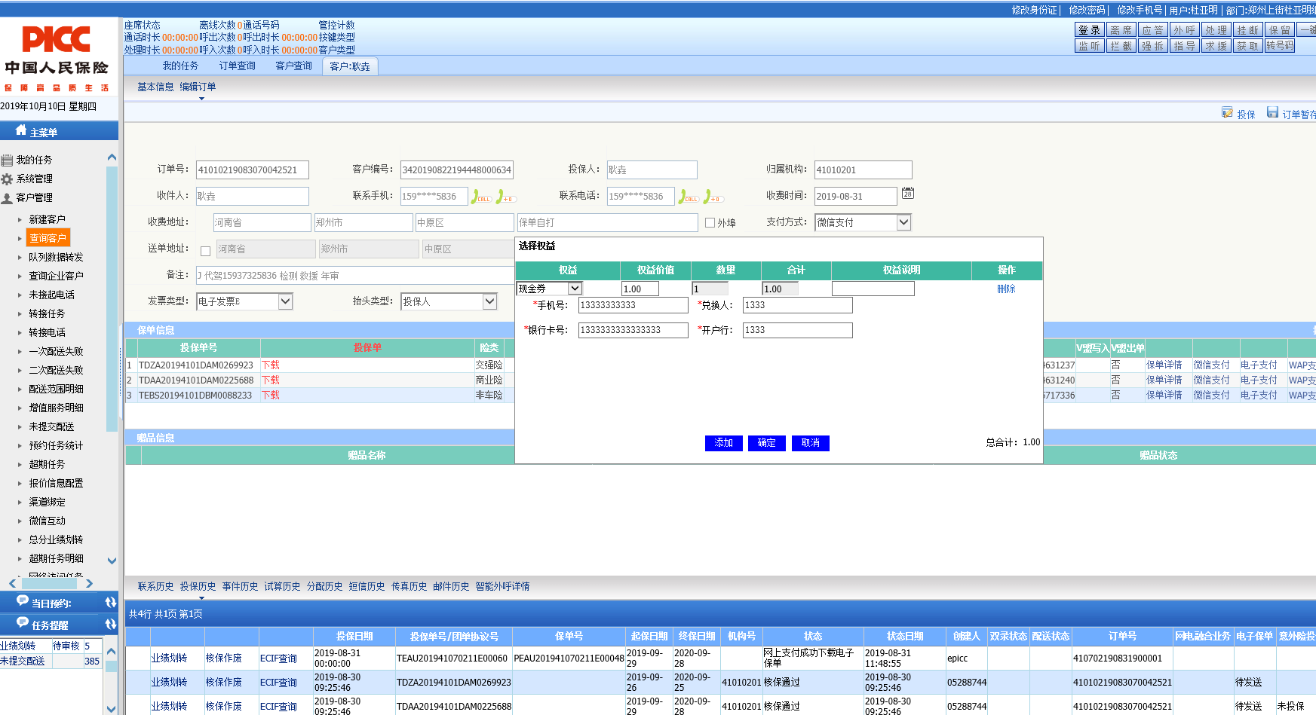Click the 删除 link in 权益 row
Image resolution: width=1316 pixels, height=715 pixels.
(1006, 289)
